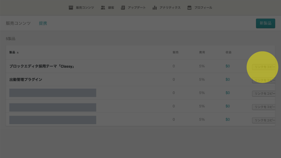
Task: Click the 顧客 people icon
Action: (x=103, y=7)
